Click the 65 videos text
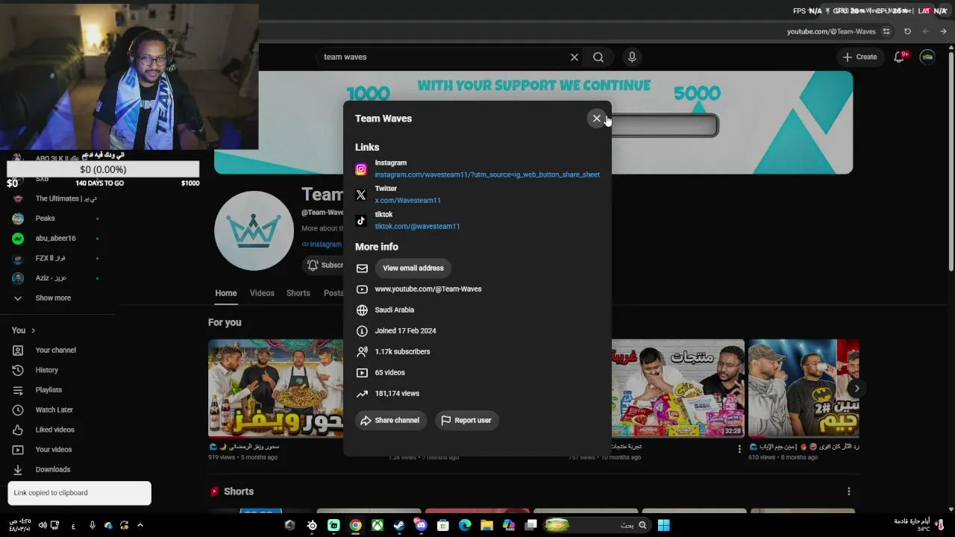955x537 pixels. coord(389,372)
